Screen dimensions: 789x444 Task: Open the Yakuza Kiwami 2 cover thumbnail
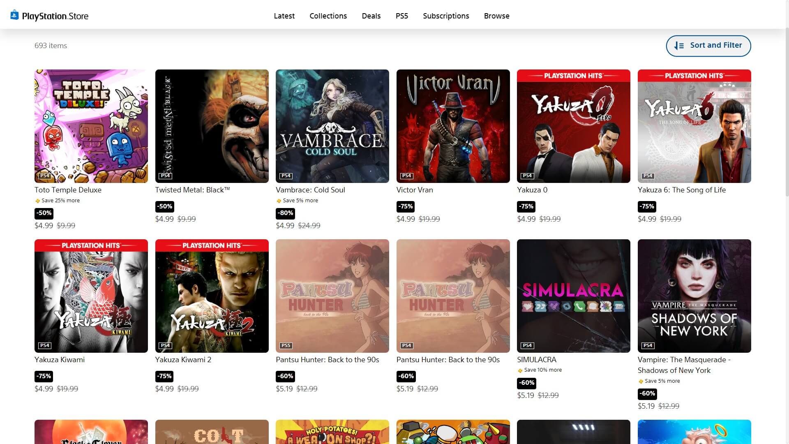pos(212,296)
